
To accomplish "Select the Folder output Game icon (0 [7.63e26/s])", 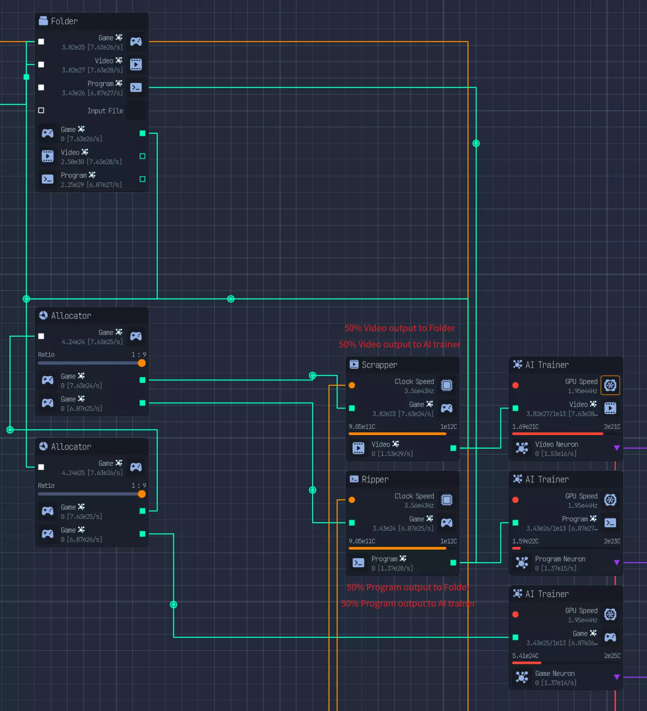I will [48, 133].
